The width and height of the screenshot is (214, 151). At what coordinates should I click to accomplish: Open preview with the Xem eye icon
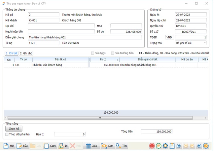[104, 146]
